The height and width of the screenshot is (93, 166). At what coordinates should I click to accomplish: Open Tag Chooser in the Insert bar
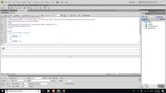[x=49, y=8]
